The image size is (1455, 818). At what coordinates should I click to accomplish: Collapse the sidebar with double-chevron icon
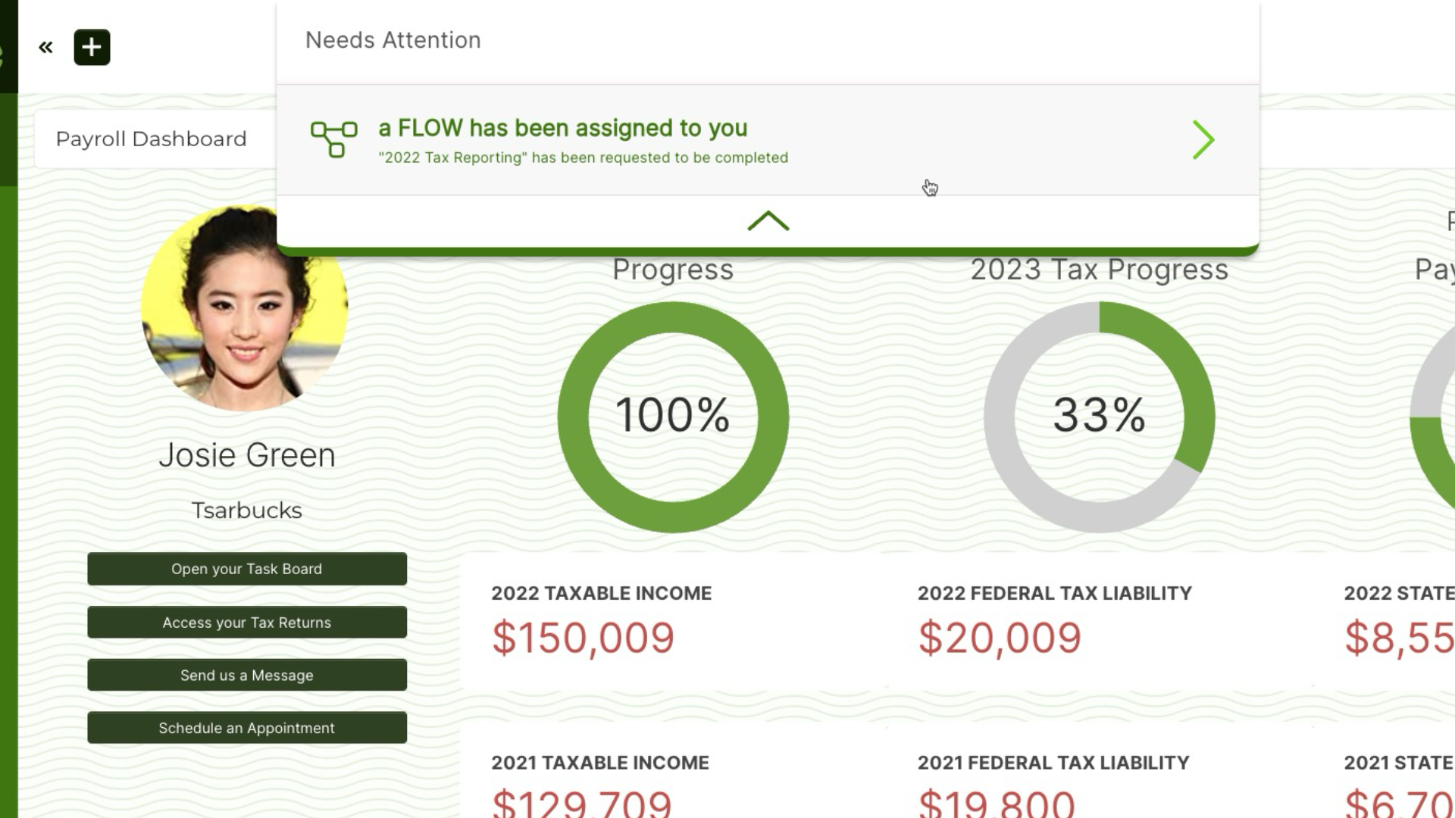click(45, 48)
